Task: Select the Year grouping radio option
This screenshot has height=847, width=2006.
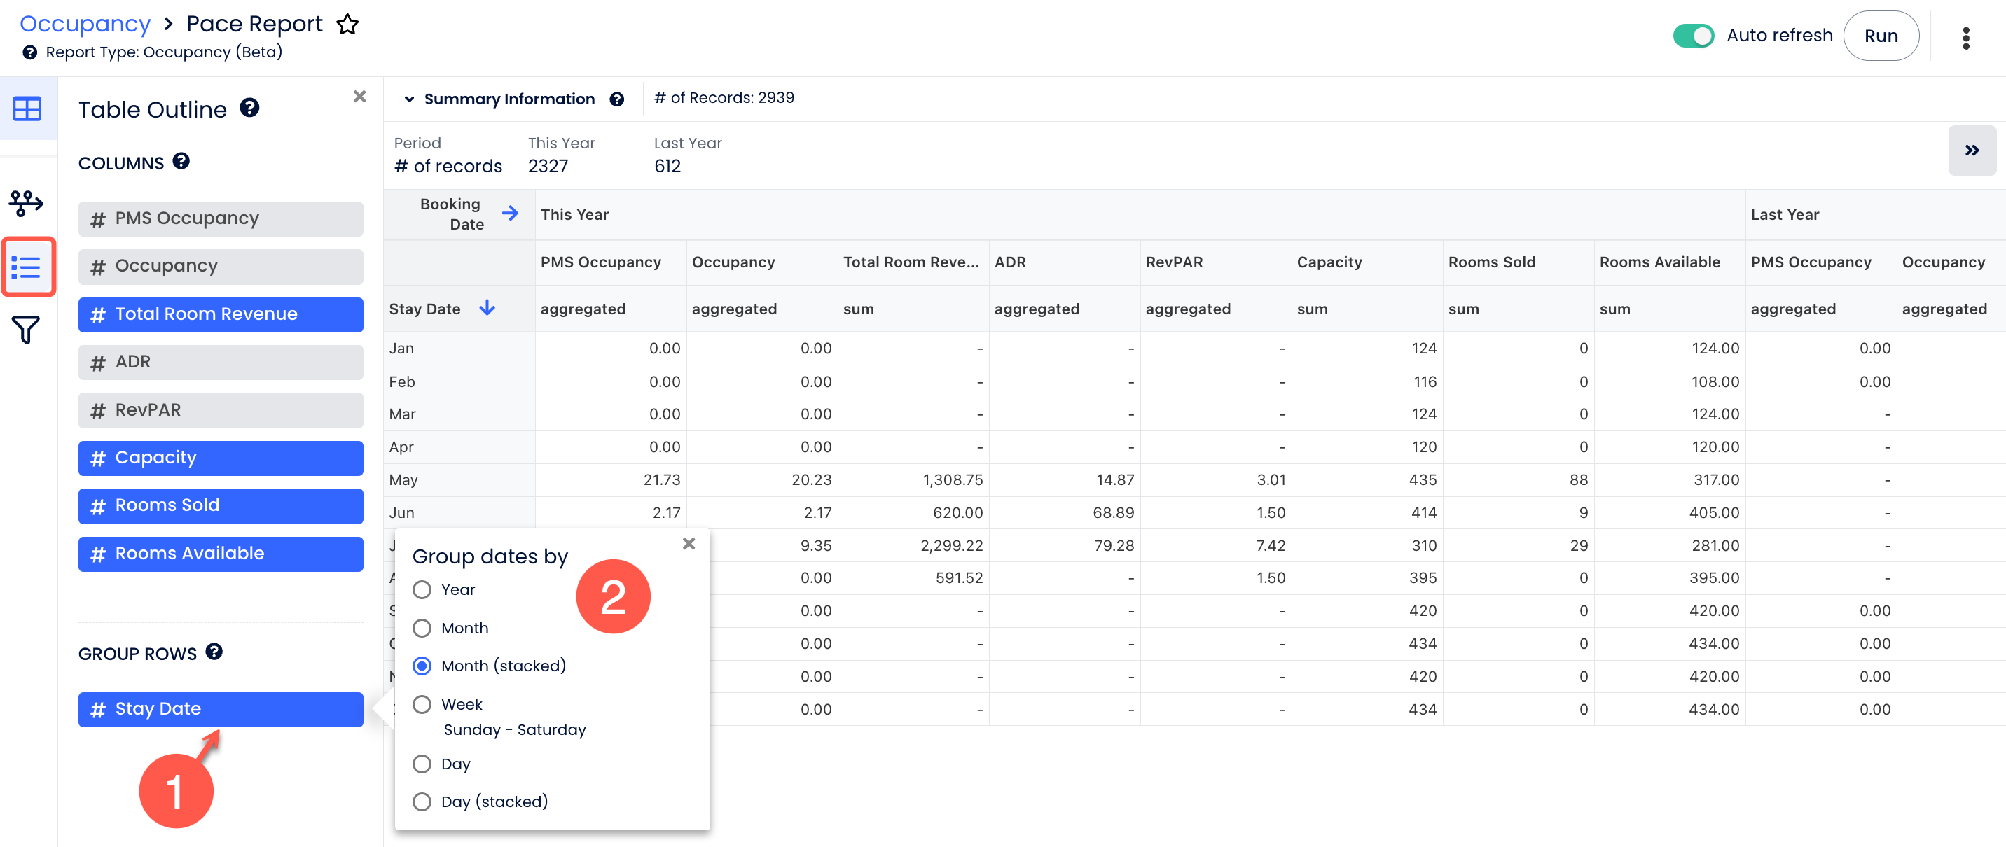Action: [422, 589]
